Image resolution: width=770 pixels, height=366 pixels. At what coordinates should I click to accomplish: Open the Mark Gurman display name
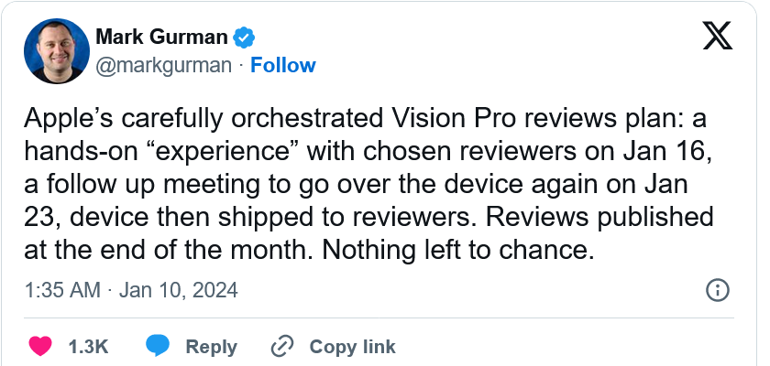(161, 37)
